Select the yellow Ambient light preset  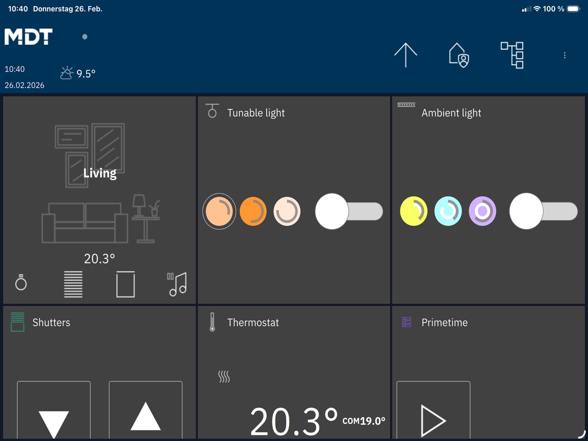click(x=413, y=211)
